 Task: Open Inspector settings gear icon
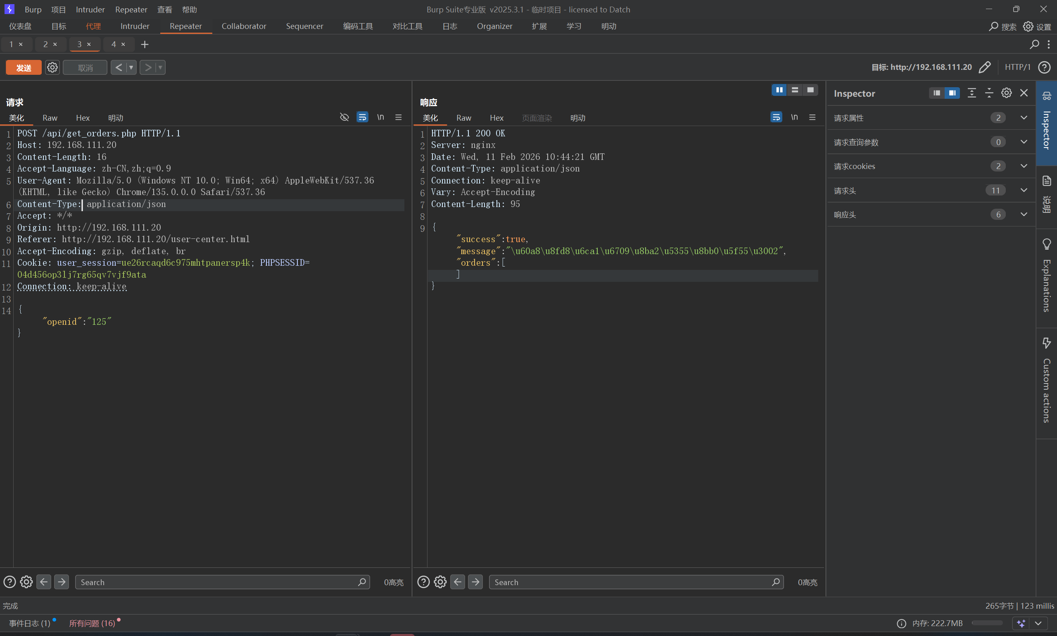[1007, 93]
